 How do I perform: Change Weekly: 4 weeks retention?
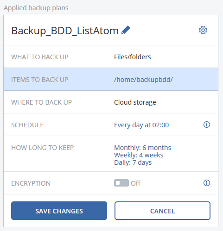pos(139,155)
